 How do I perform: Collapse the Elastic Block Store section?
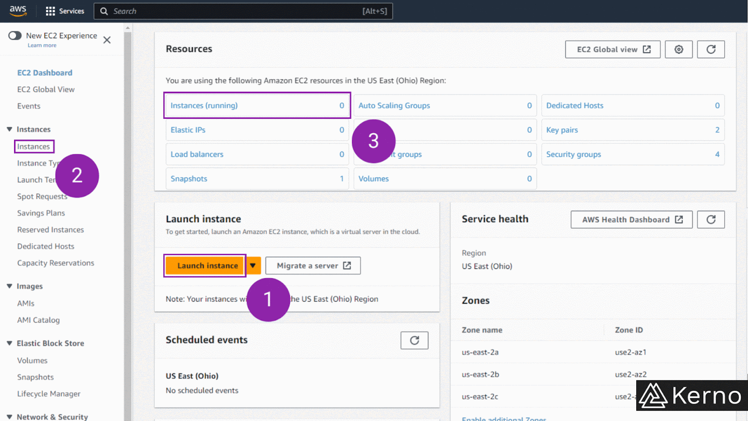tap(9, 343)
